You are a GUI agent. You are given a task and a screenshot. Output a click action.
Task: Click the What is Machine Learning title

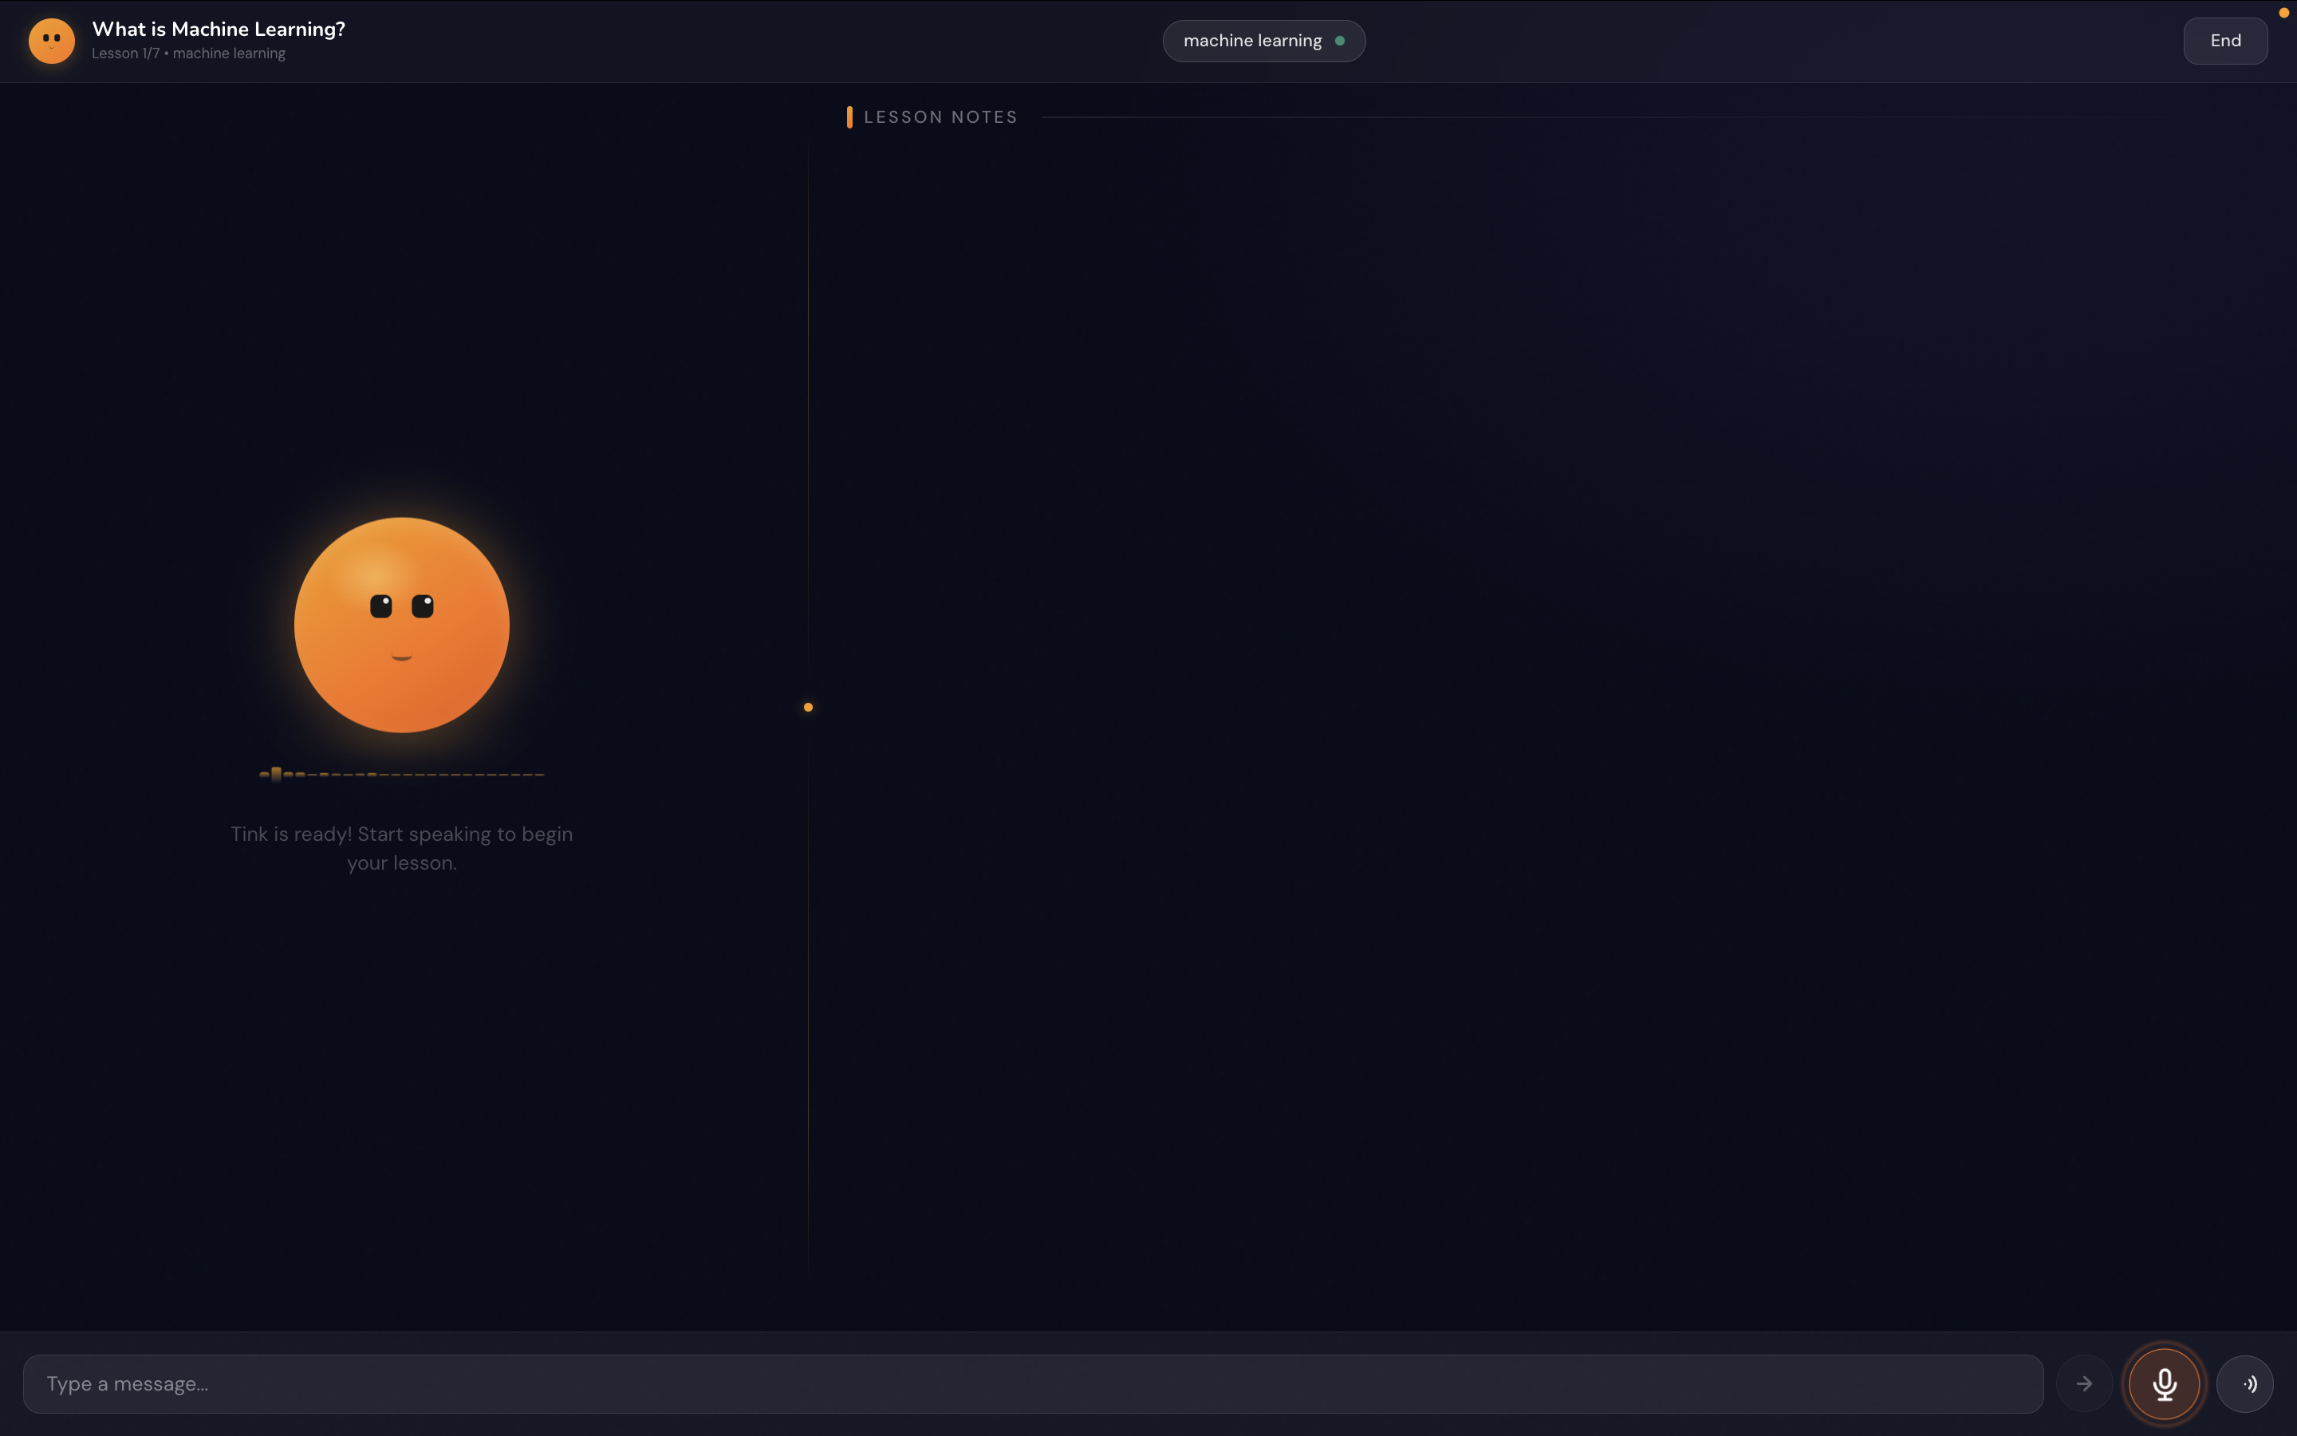point(219,30)
